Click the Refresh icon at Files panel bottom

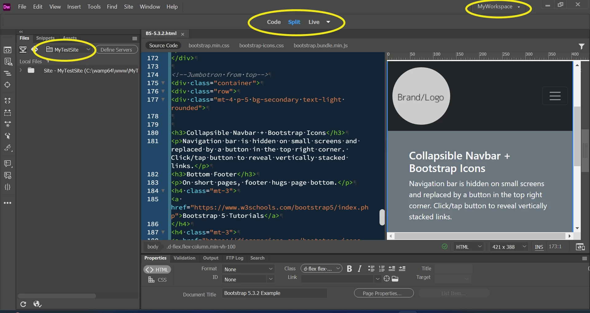[x=23, y=304]
